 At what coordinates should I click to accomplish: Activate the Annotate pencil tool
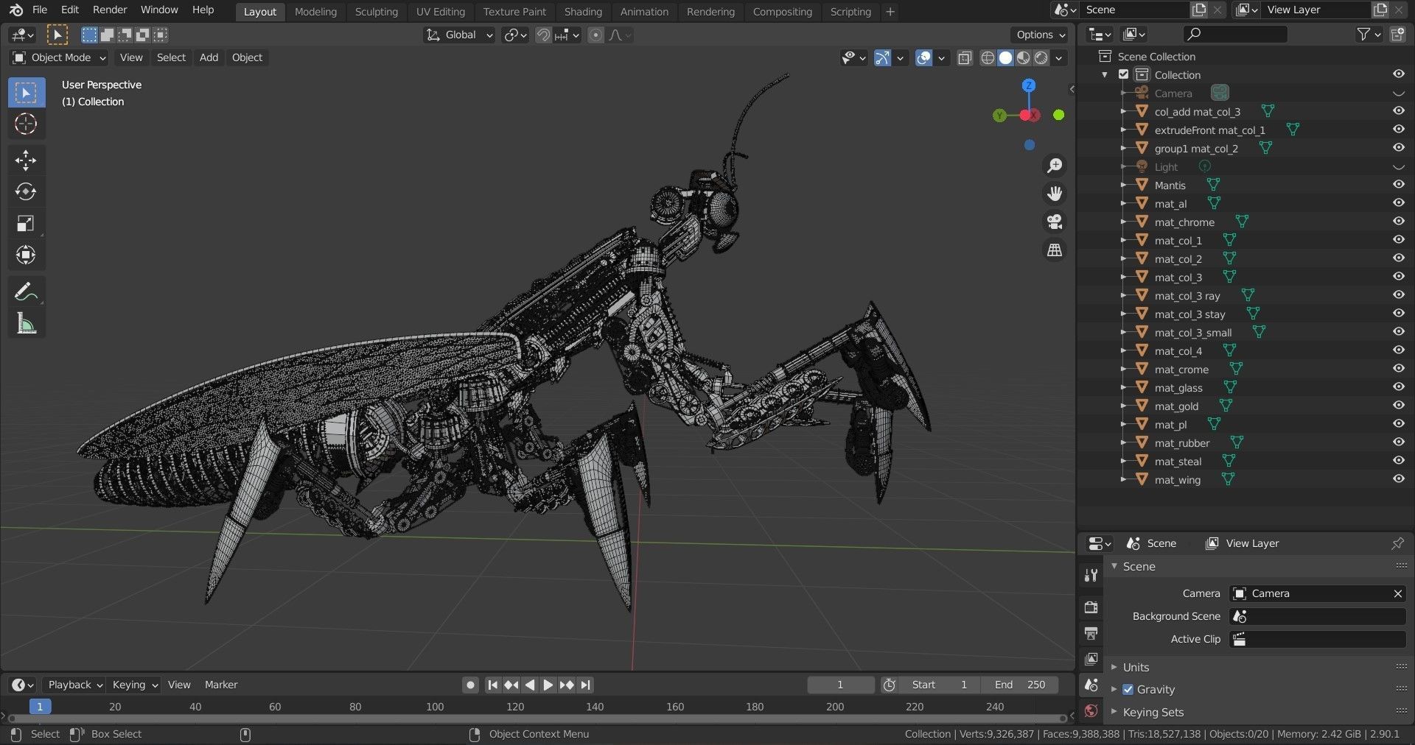pos(26,292)
